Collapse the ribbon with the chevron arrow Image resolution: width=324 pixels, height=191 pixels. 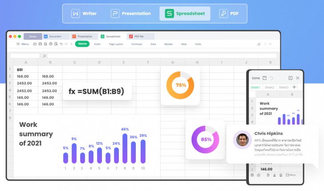point(270,44)
